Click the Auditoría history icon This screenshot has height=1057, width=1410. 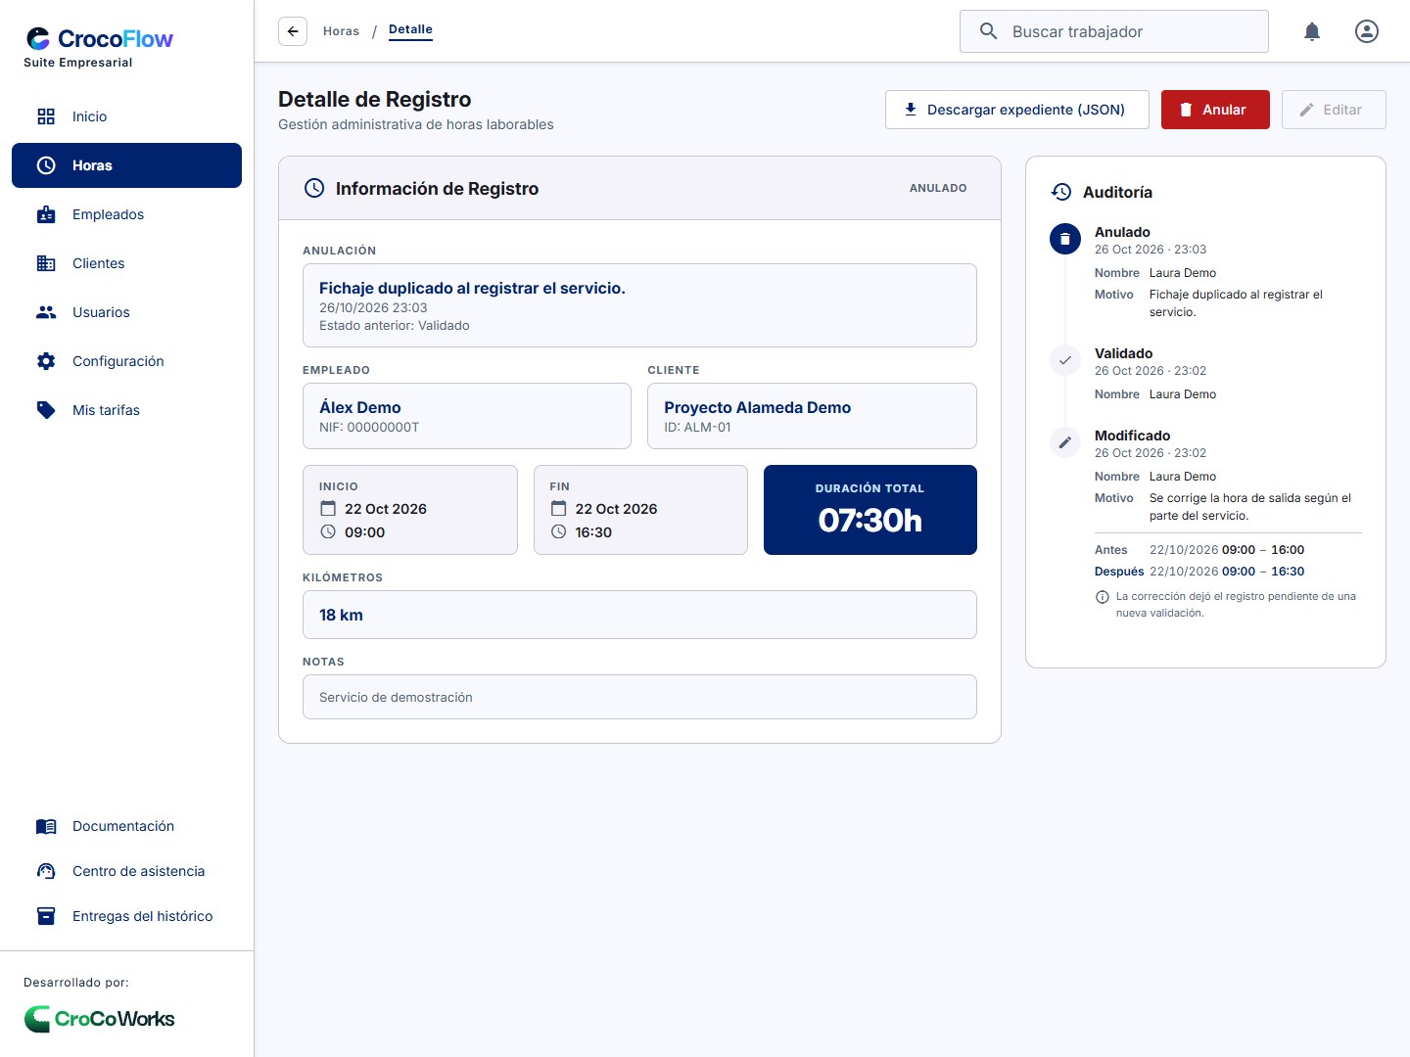[x=1061, y=192]
